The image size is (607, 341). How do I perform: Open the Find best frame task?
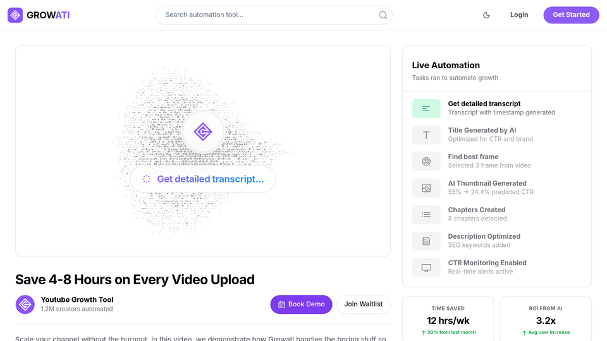tap(497, 161)
